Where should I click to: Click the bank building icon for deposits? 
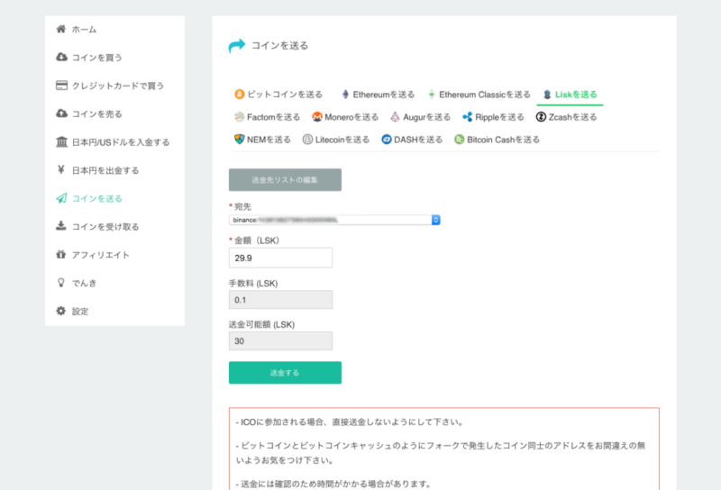(x=61, y=142)
